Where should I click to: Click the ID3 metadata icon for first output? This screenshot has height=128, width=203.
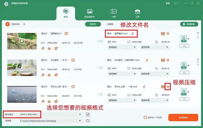coord(163,34)
